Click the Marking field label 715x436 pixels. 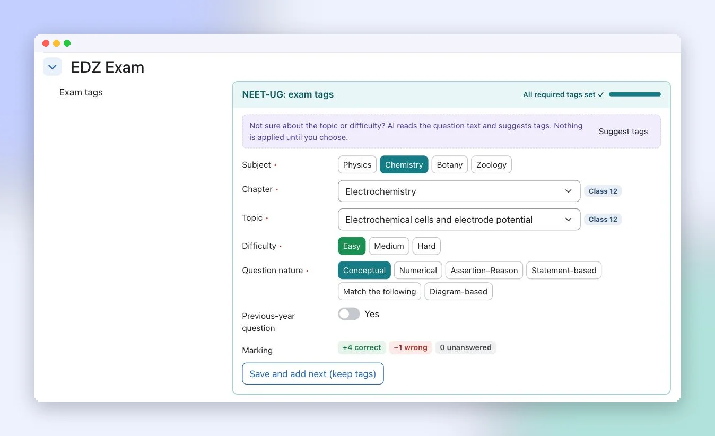(257, 350)
